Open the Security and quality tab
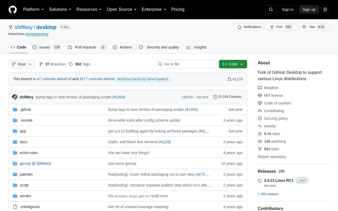The height and width of the screenshot is (211, 338). 159,47
